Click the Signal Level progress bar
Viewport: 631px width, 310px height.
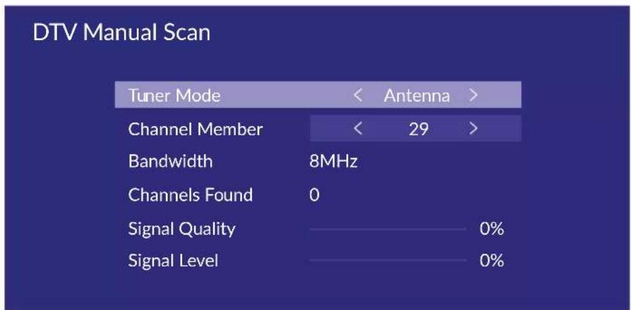[x=388, y=260]
